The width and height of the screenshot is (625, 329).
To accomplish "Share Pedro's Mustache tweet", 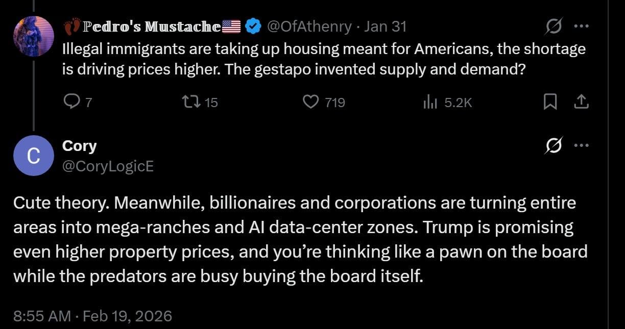I will (x=581, y=103).
